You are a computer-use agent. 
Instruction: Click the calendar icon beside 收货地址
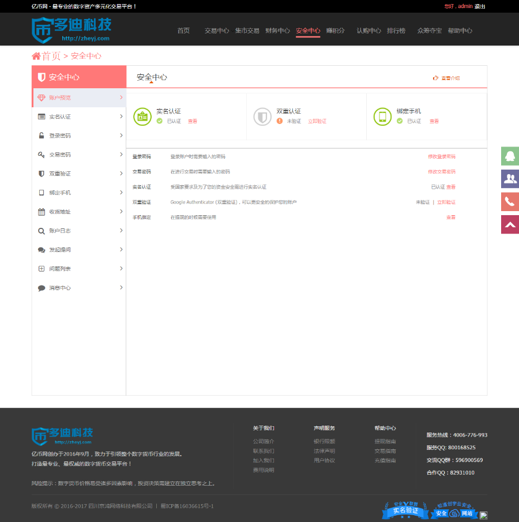click(x=42, y=212)
